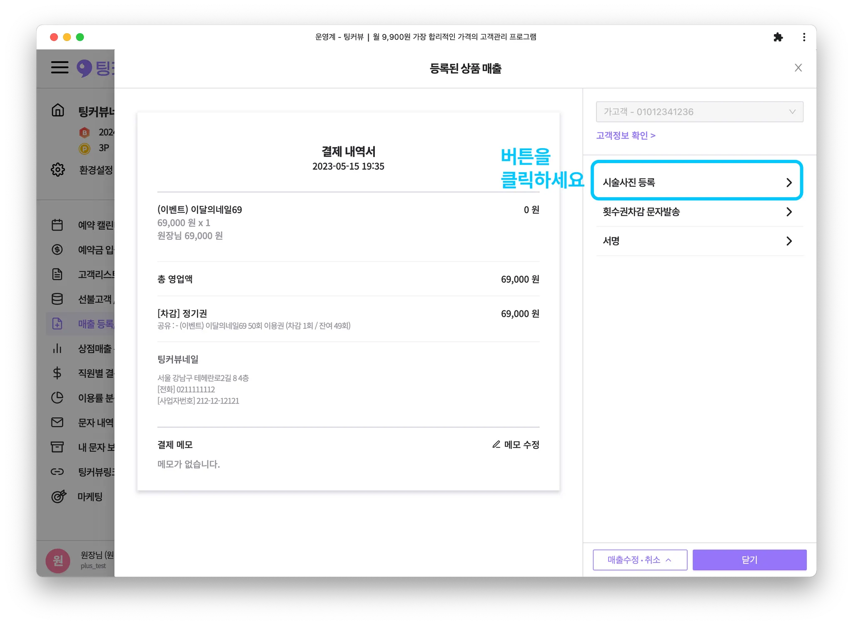Click the 고객정보 확인 link

click(626, 136)
